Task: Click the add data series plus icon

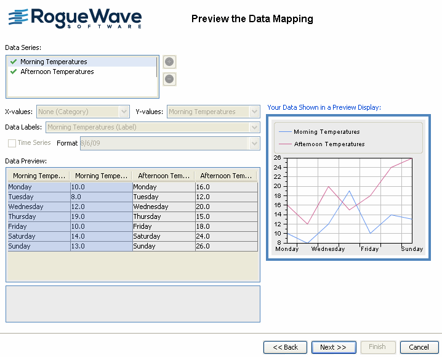Action: click(170, 62)
